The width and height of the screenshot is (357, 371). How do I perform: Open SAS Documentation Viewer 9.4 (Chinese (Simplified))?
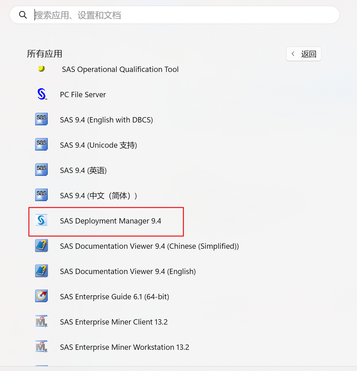tap(149, 246)
